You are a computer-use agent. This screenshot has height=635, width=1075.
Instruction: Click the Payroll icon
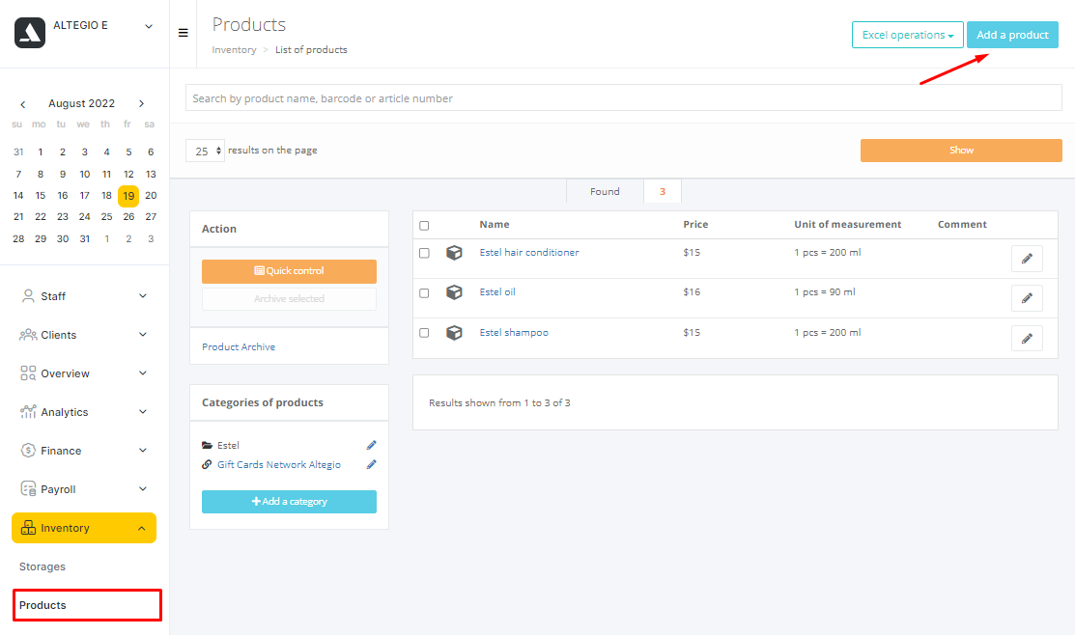(x=28, y=489)
